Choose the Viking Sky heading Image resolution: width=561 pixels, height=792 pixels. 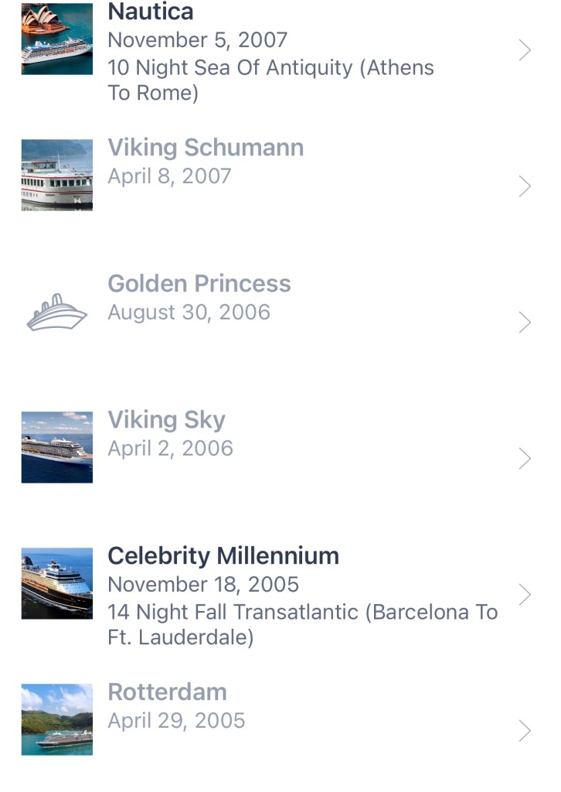click(166, 420)
